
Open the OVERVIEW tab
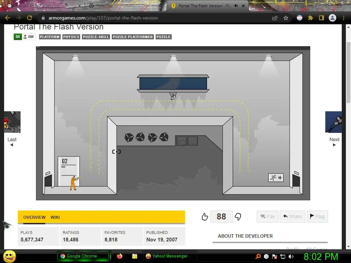(34, 217)
